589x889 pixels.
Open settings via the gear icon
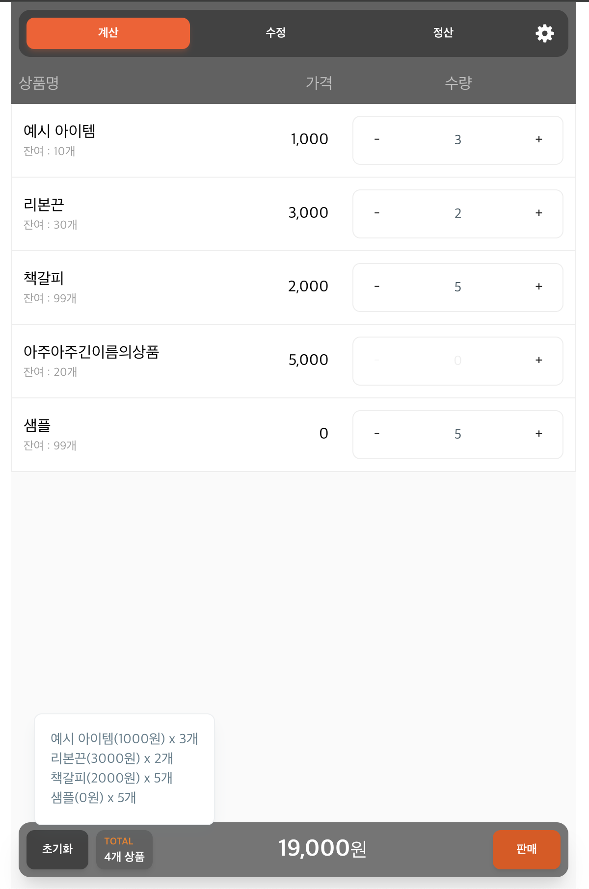tap(544, 33)
